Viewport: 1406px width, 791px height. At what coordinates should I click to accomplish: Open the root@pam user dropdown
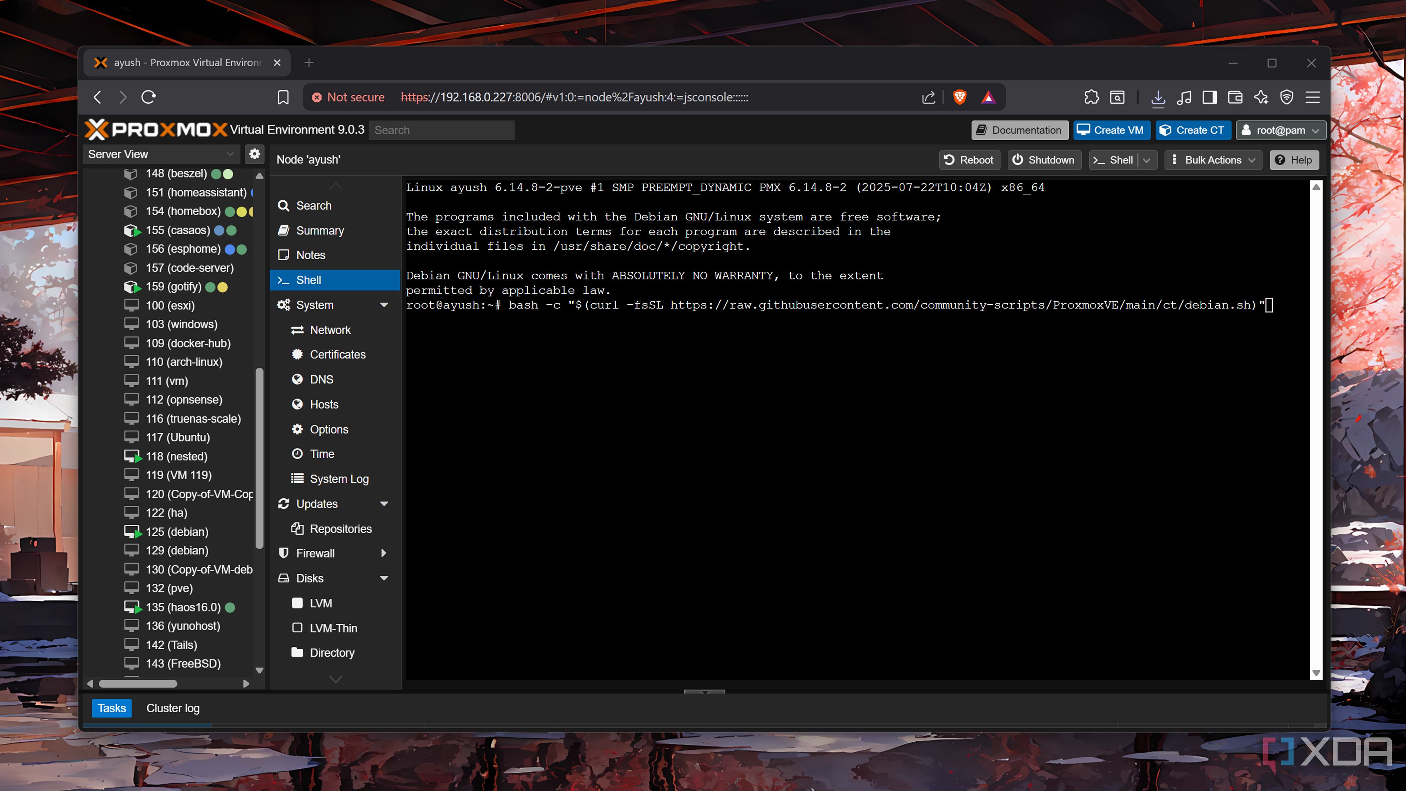[1281, 130]
